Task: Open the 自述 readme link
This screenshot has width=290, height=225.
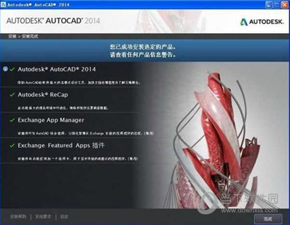Action: coord(64,217)
